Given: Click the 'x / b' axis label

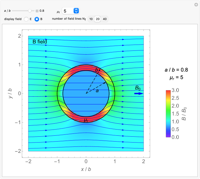Looking at the screenshot, I should pos(86,169).
